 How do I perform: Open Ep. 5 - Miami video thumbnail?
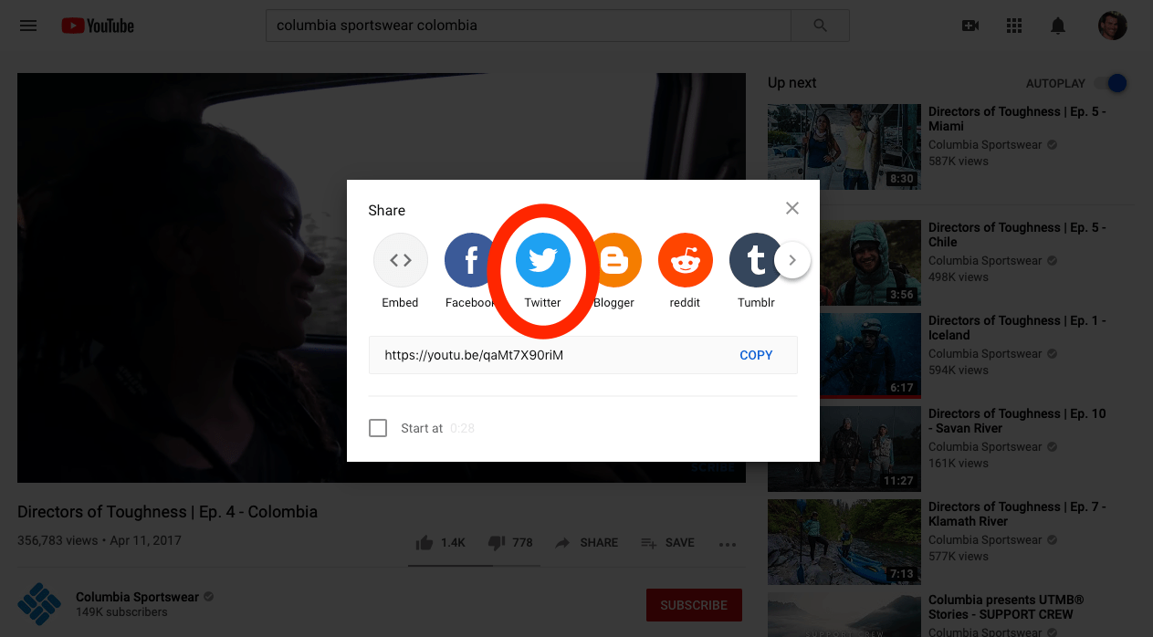point(844,147)
